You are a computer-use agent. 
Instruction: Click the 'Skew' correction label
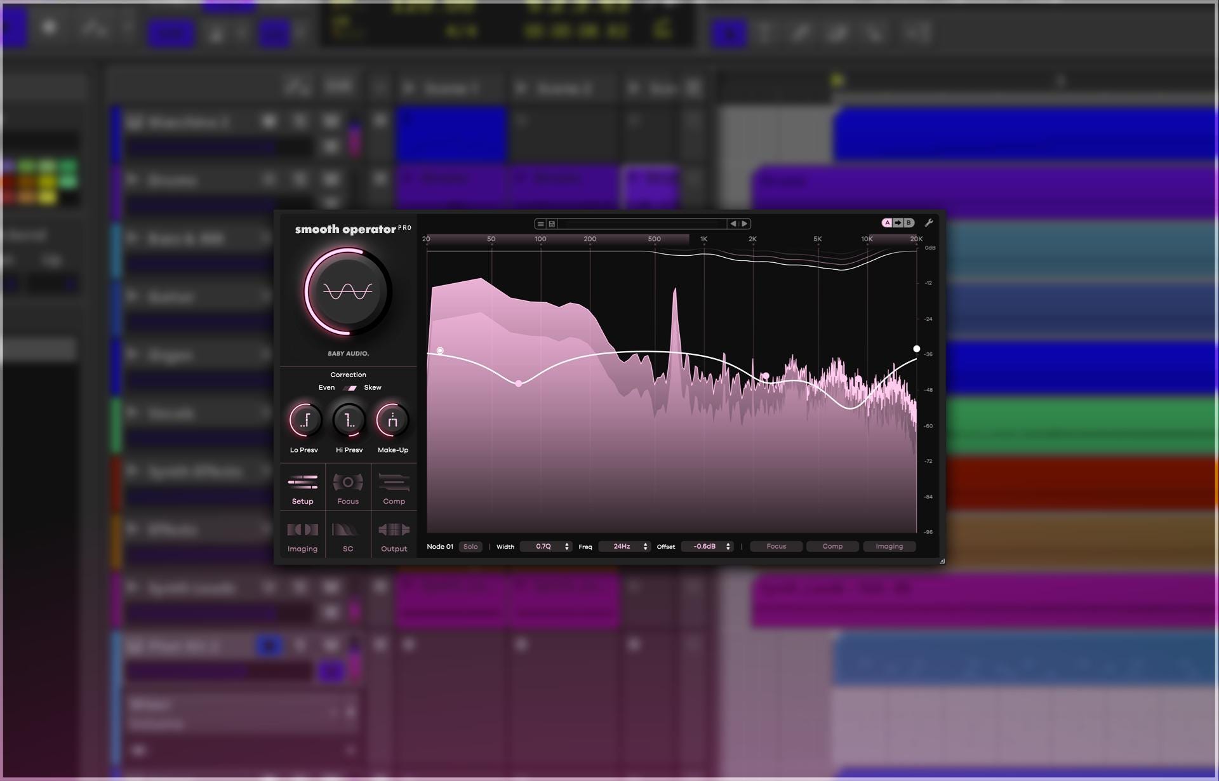point(373,387)
